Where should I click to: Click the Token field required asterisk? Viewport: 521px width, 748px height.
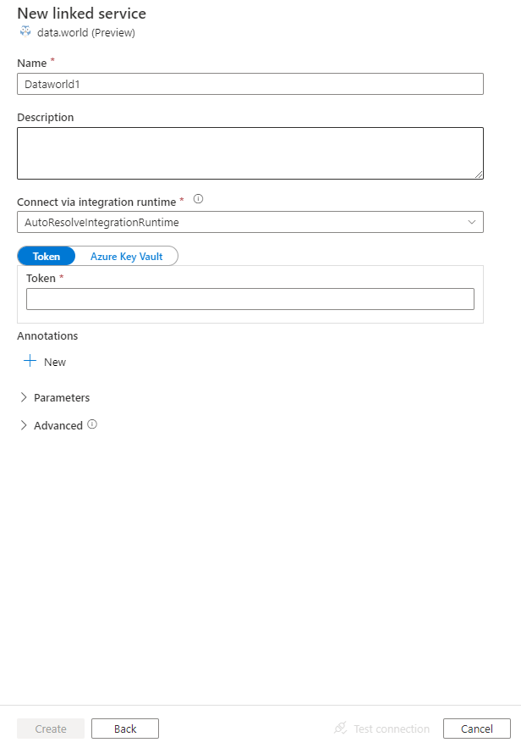coord(62,278)
